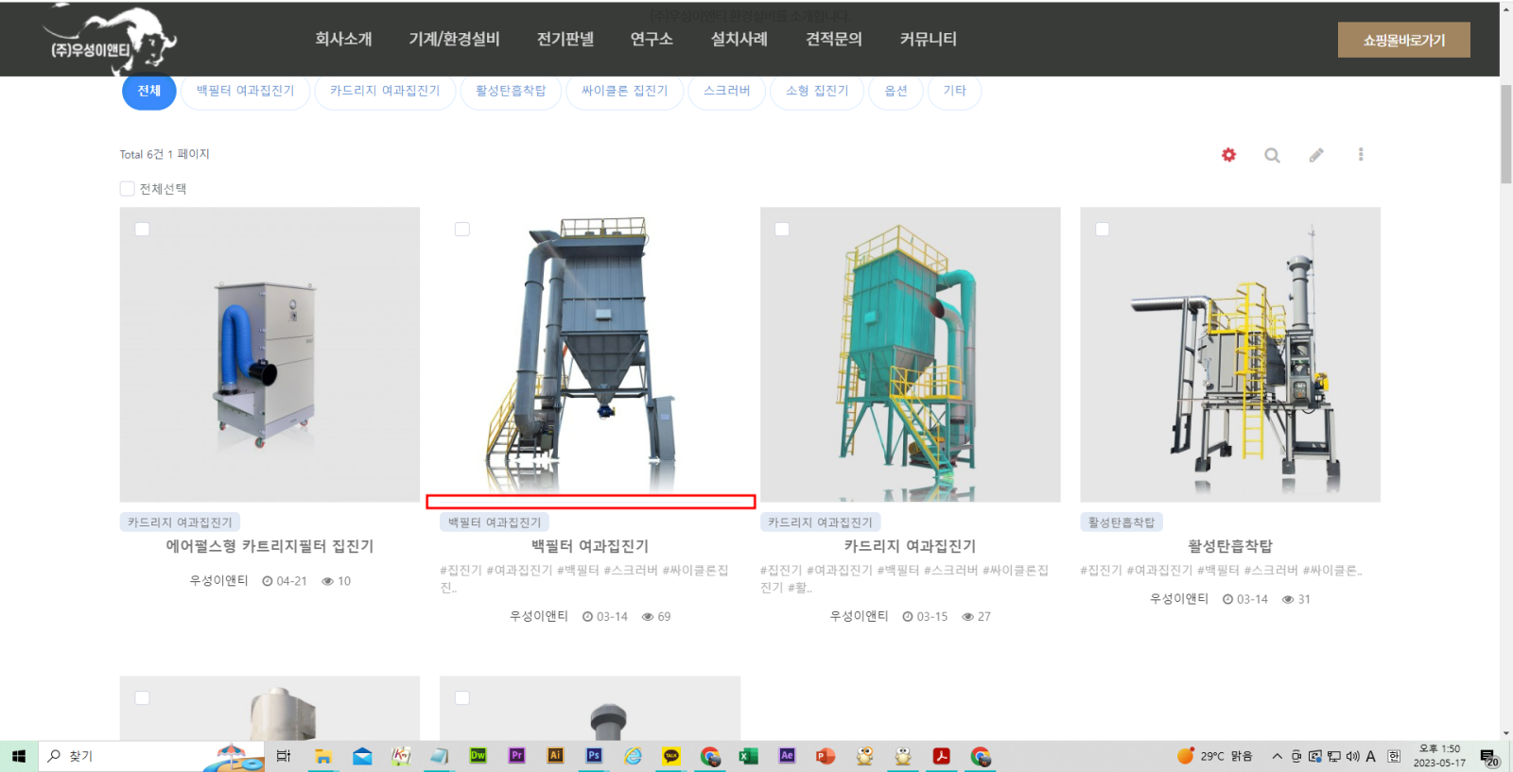Check the 백필터 여과집진기 card checkbox
Image resolution: width=1513 pixels, height=772 pixels.
[x=462, y=230]
